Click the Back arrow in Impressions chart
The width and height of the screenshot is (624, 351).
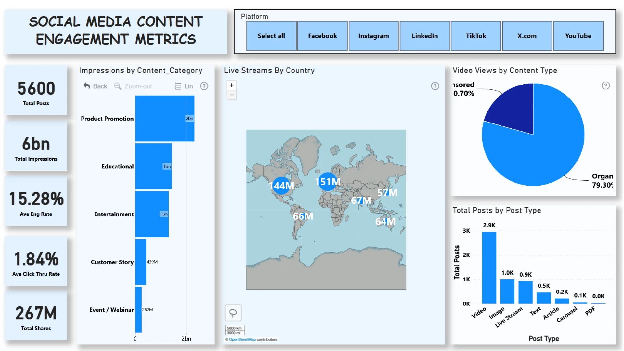(x=86, y=86)
